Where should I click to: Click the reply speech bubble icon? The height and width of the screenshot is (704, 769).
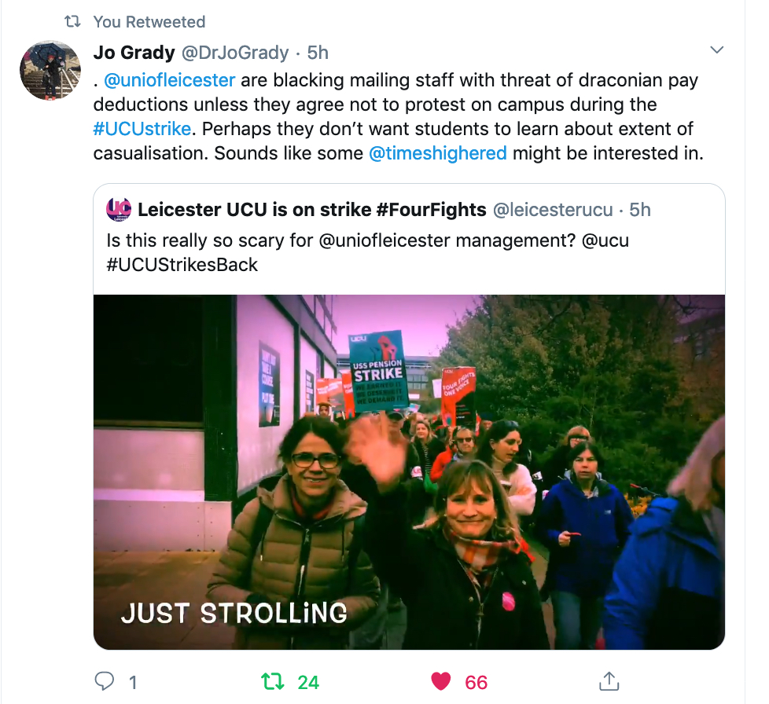pos(104,681)
